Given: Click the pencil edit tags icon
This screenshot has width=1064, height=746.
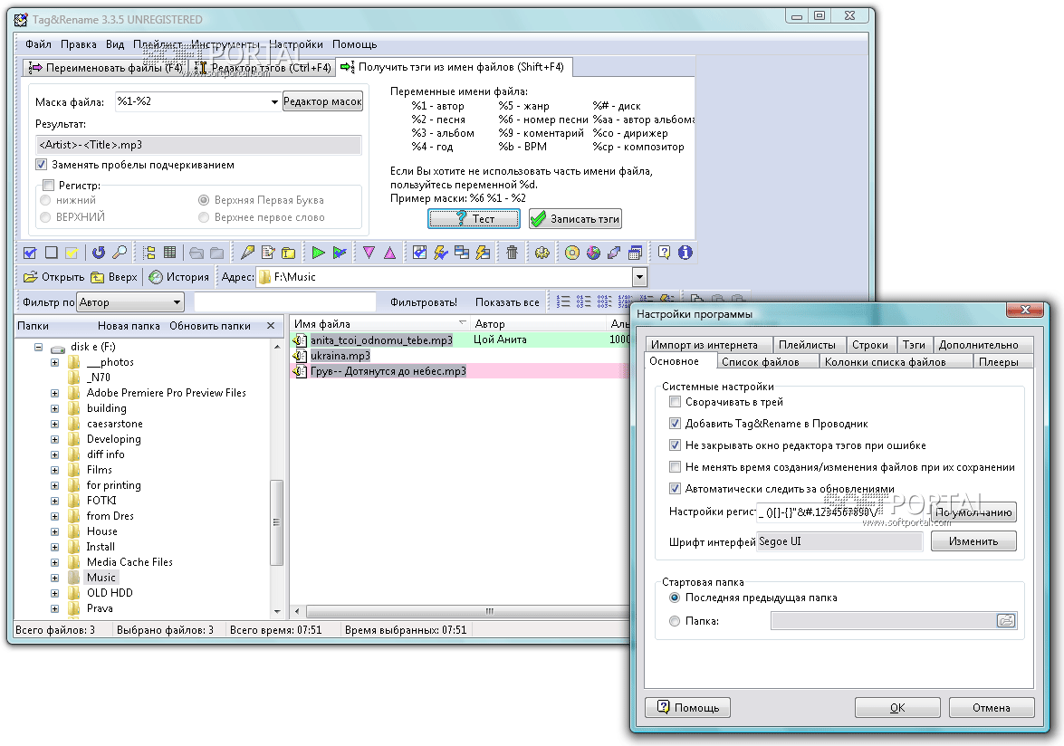Looking at the screenshot, I should pos(246,253).
